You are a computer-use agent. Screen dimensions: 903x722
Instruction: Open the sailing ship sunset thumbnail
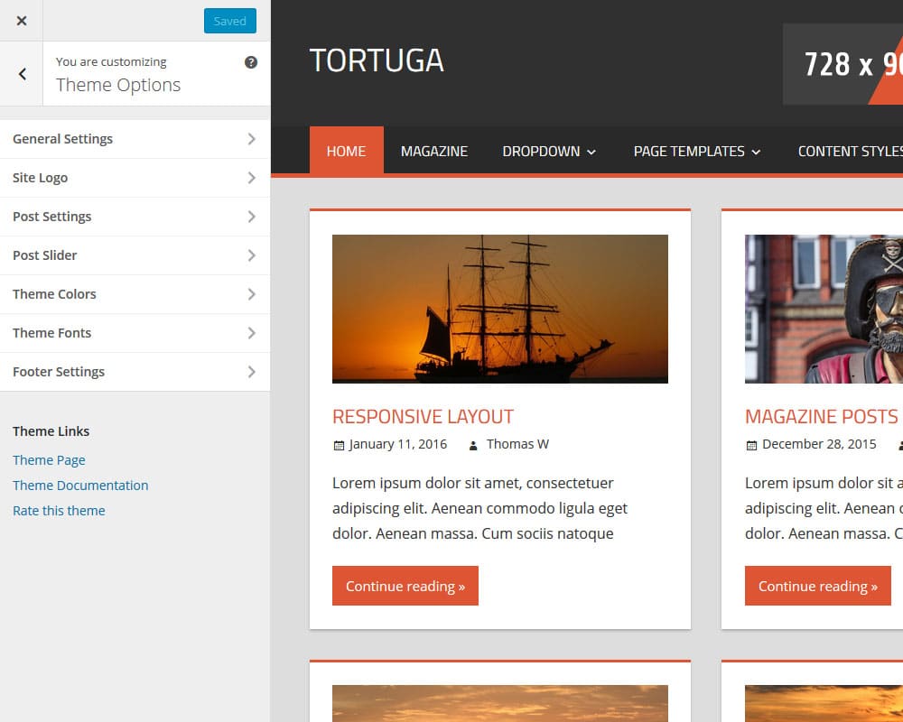500,309
